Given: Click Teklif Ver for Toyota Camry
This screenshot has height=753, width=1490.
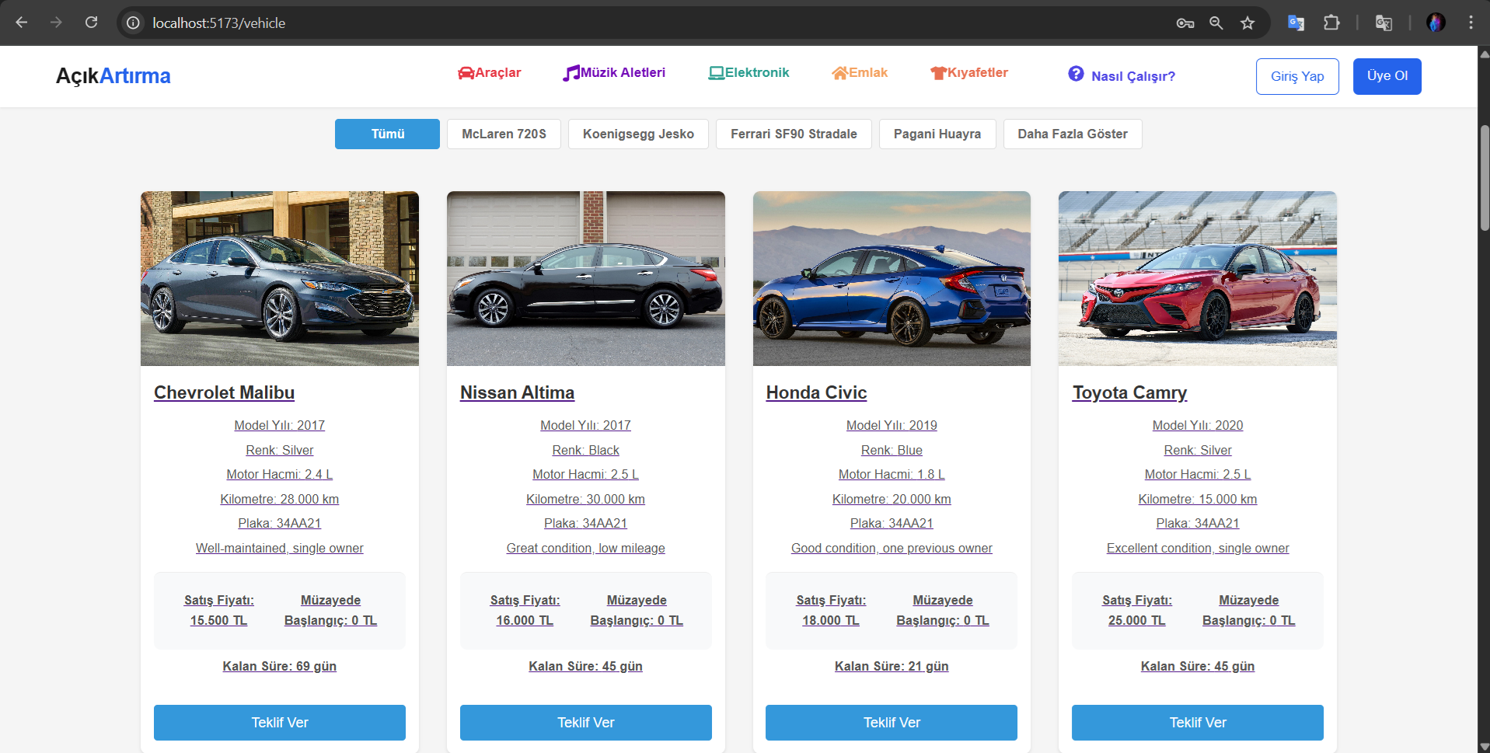Looking at the screenshot, I should coord(1198,723).
